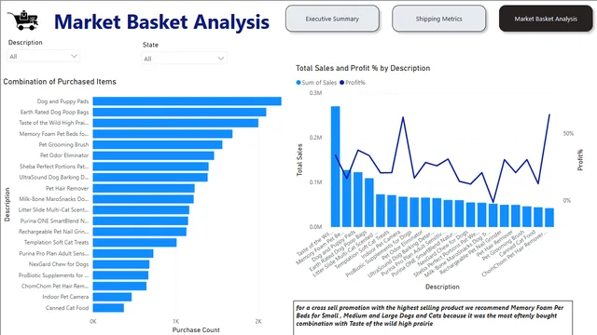Click the cross sell recommendation text box

pos(433,317)
